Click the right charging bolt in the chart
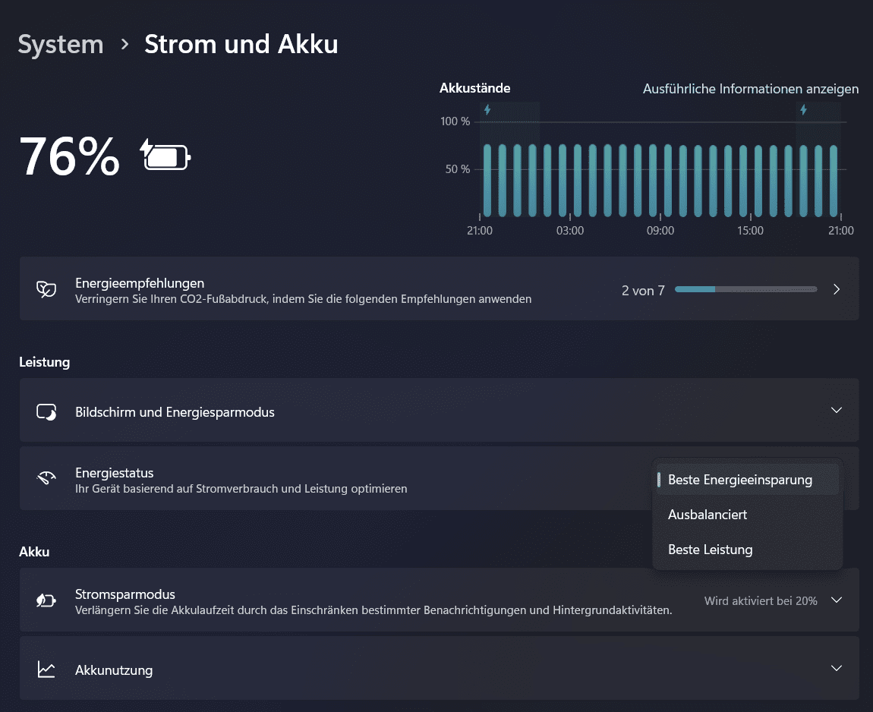 pos(803,109)
